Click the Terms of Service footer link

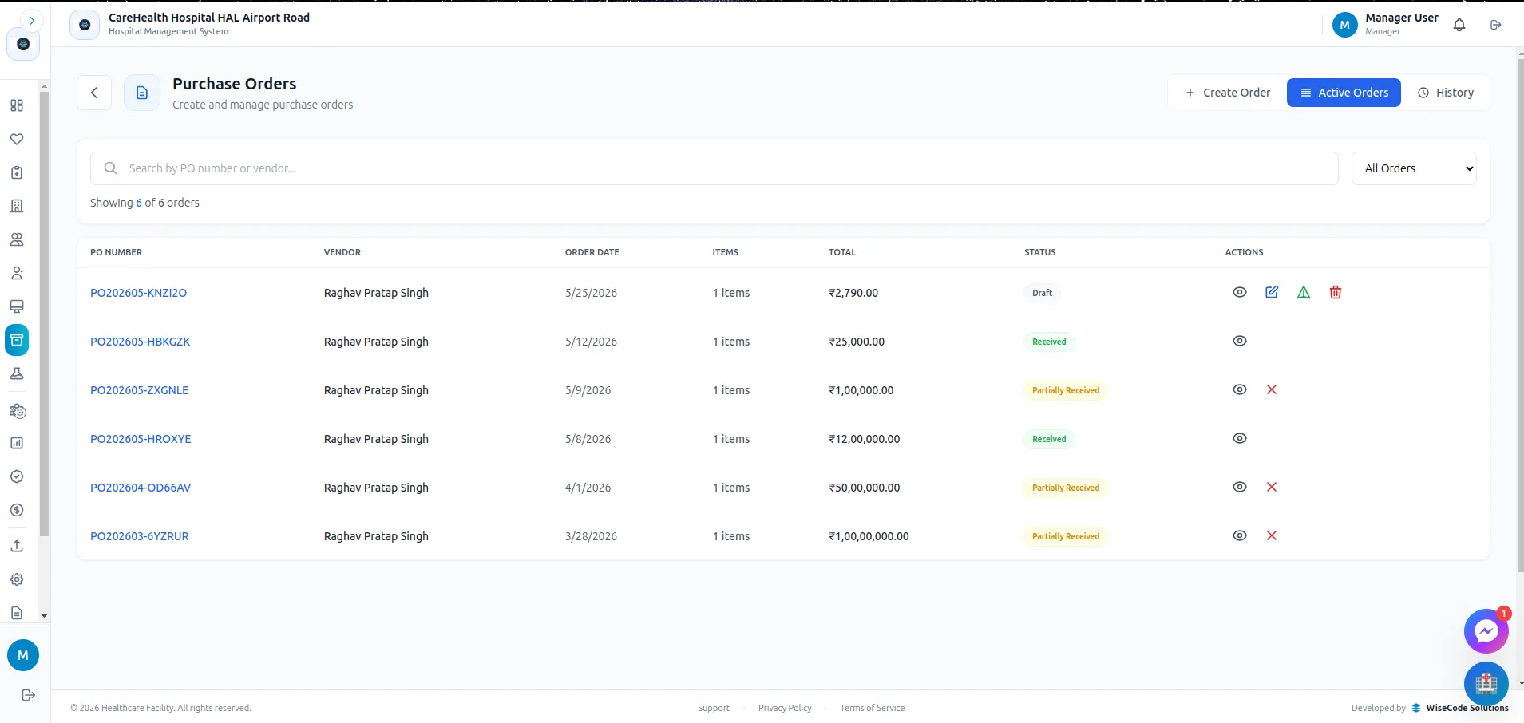pyautogui.click(x=873, y=708)
